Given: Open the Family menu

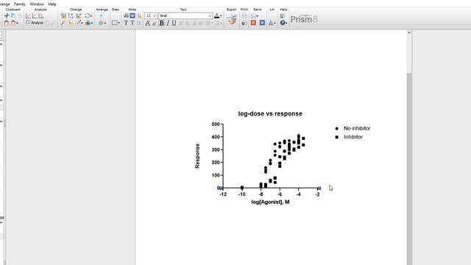Looking at the screenshot, I should (x=20, y=4).
